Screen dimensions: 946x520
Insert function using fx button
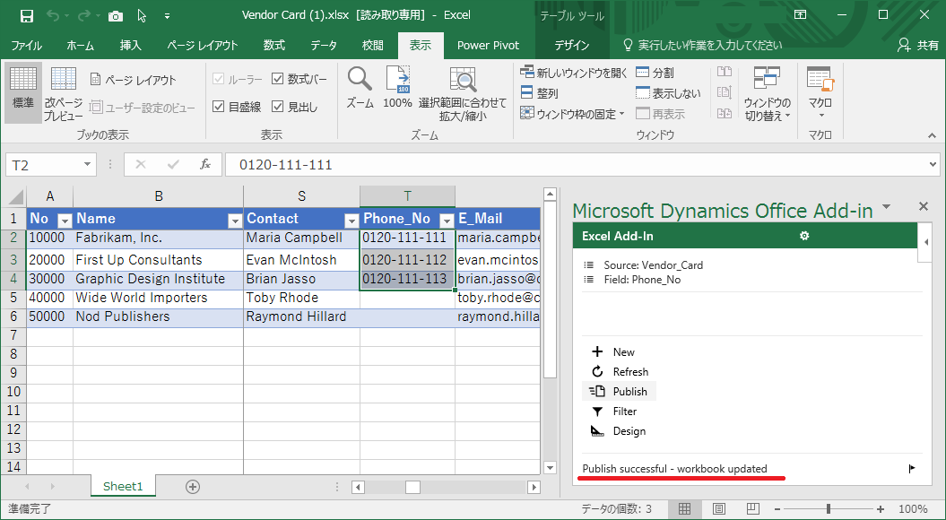[205, 165]
